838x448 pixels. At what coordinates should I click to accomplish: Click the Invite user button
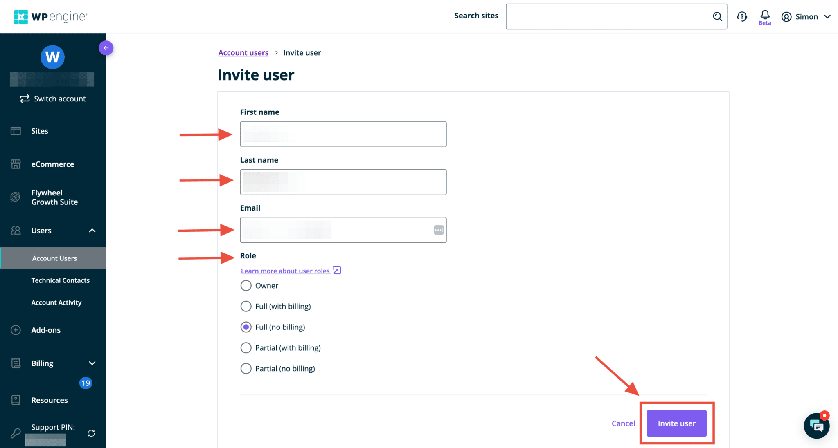pos(676,423)
